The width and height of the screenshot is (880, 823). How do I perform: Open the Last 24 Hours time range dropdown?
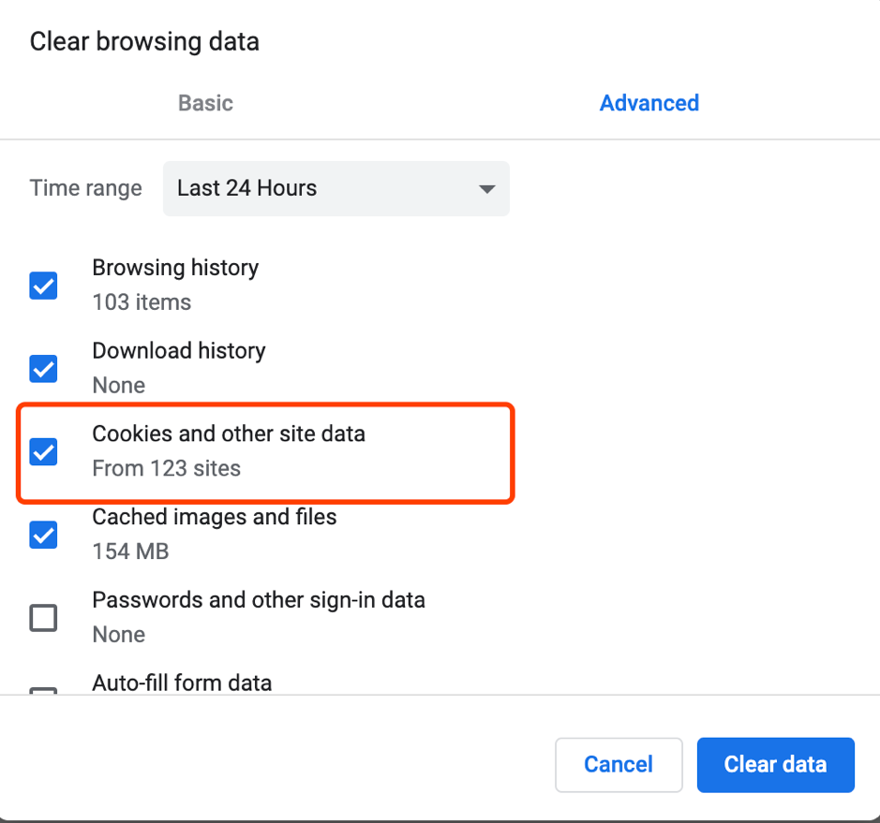(x=336, y=188)
